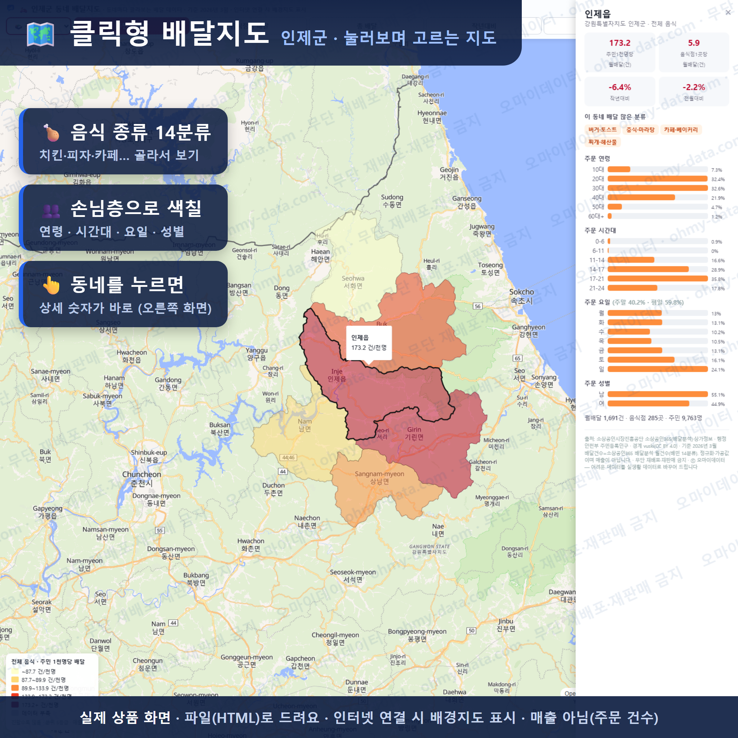This screenshot has height=738, width=738.
Task: Click the 주문 성별 section heading
Action: point(597,383)
